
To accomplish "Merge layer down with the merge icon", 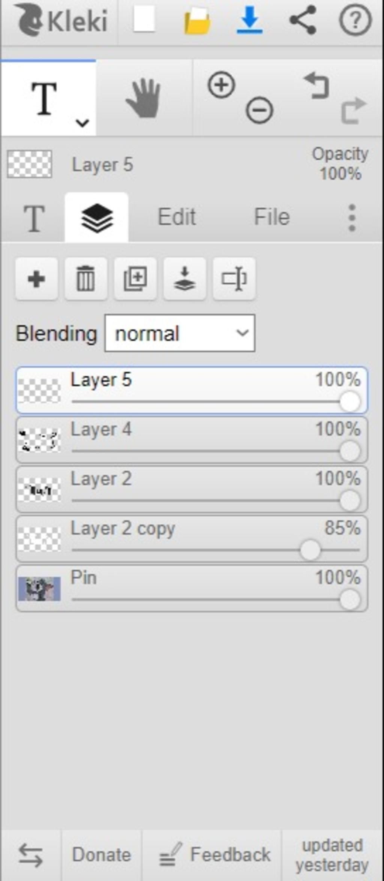I will pos(185,279).
